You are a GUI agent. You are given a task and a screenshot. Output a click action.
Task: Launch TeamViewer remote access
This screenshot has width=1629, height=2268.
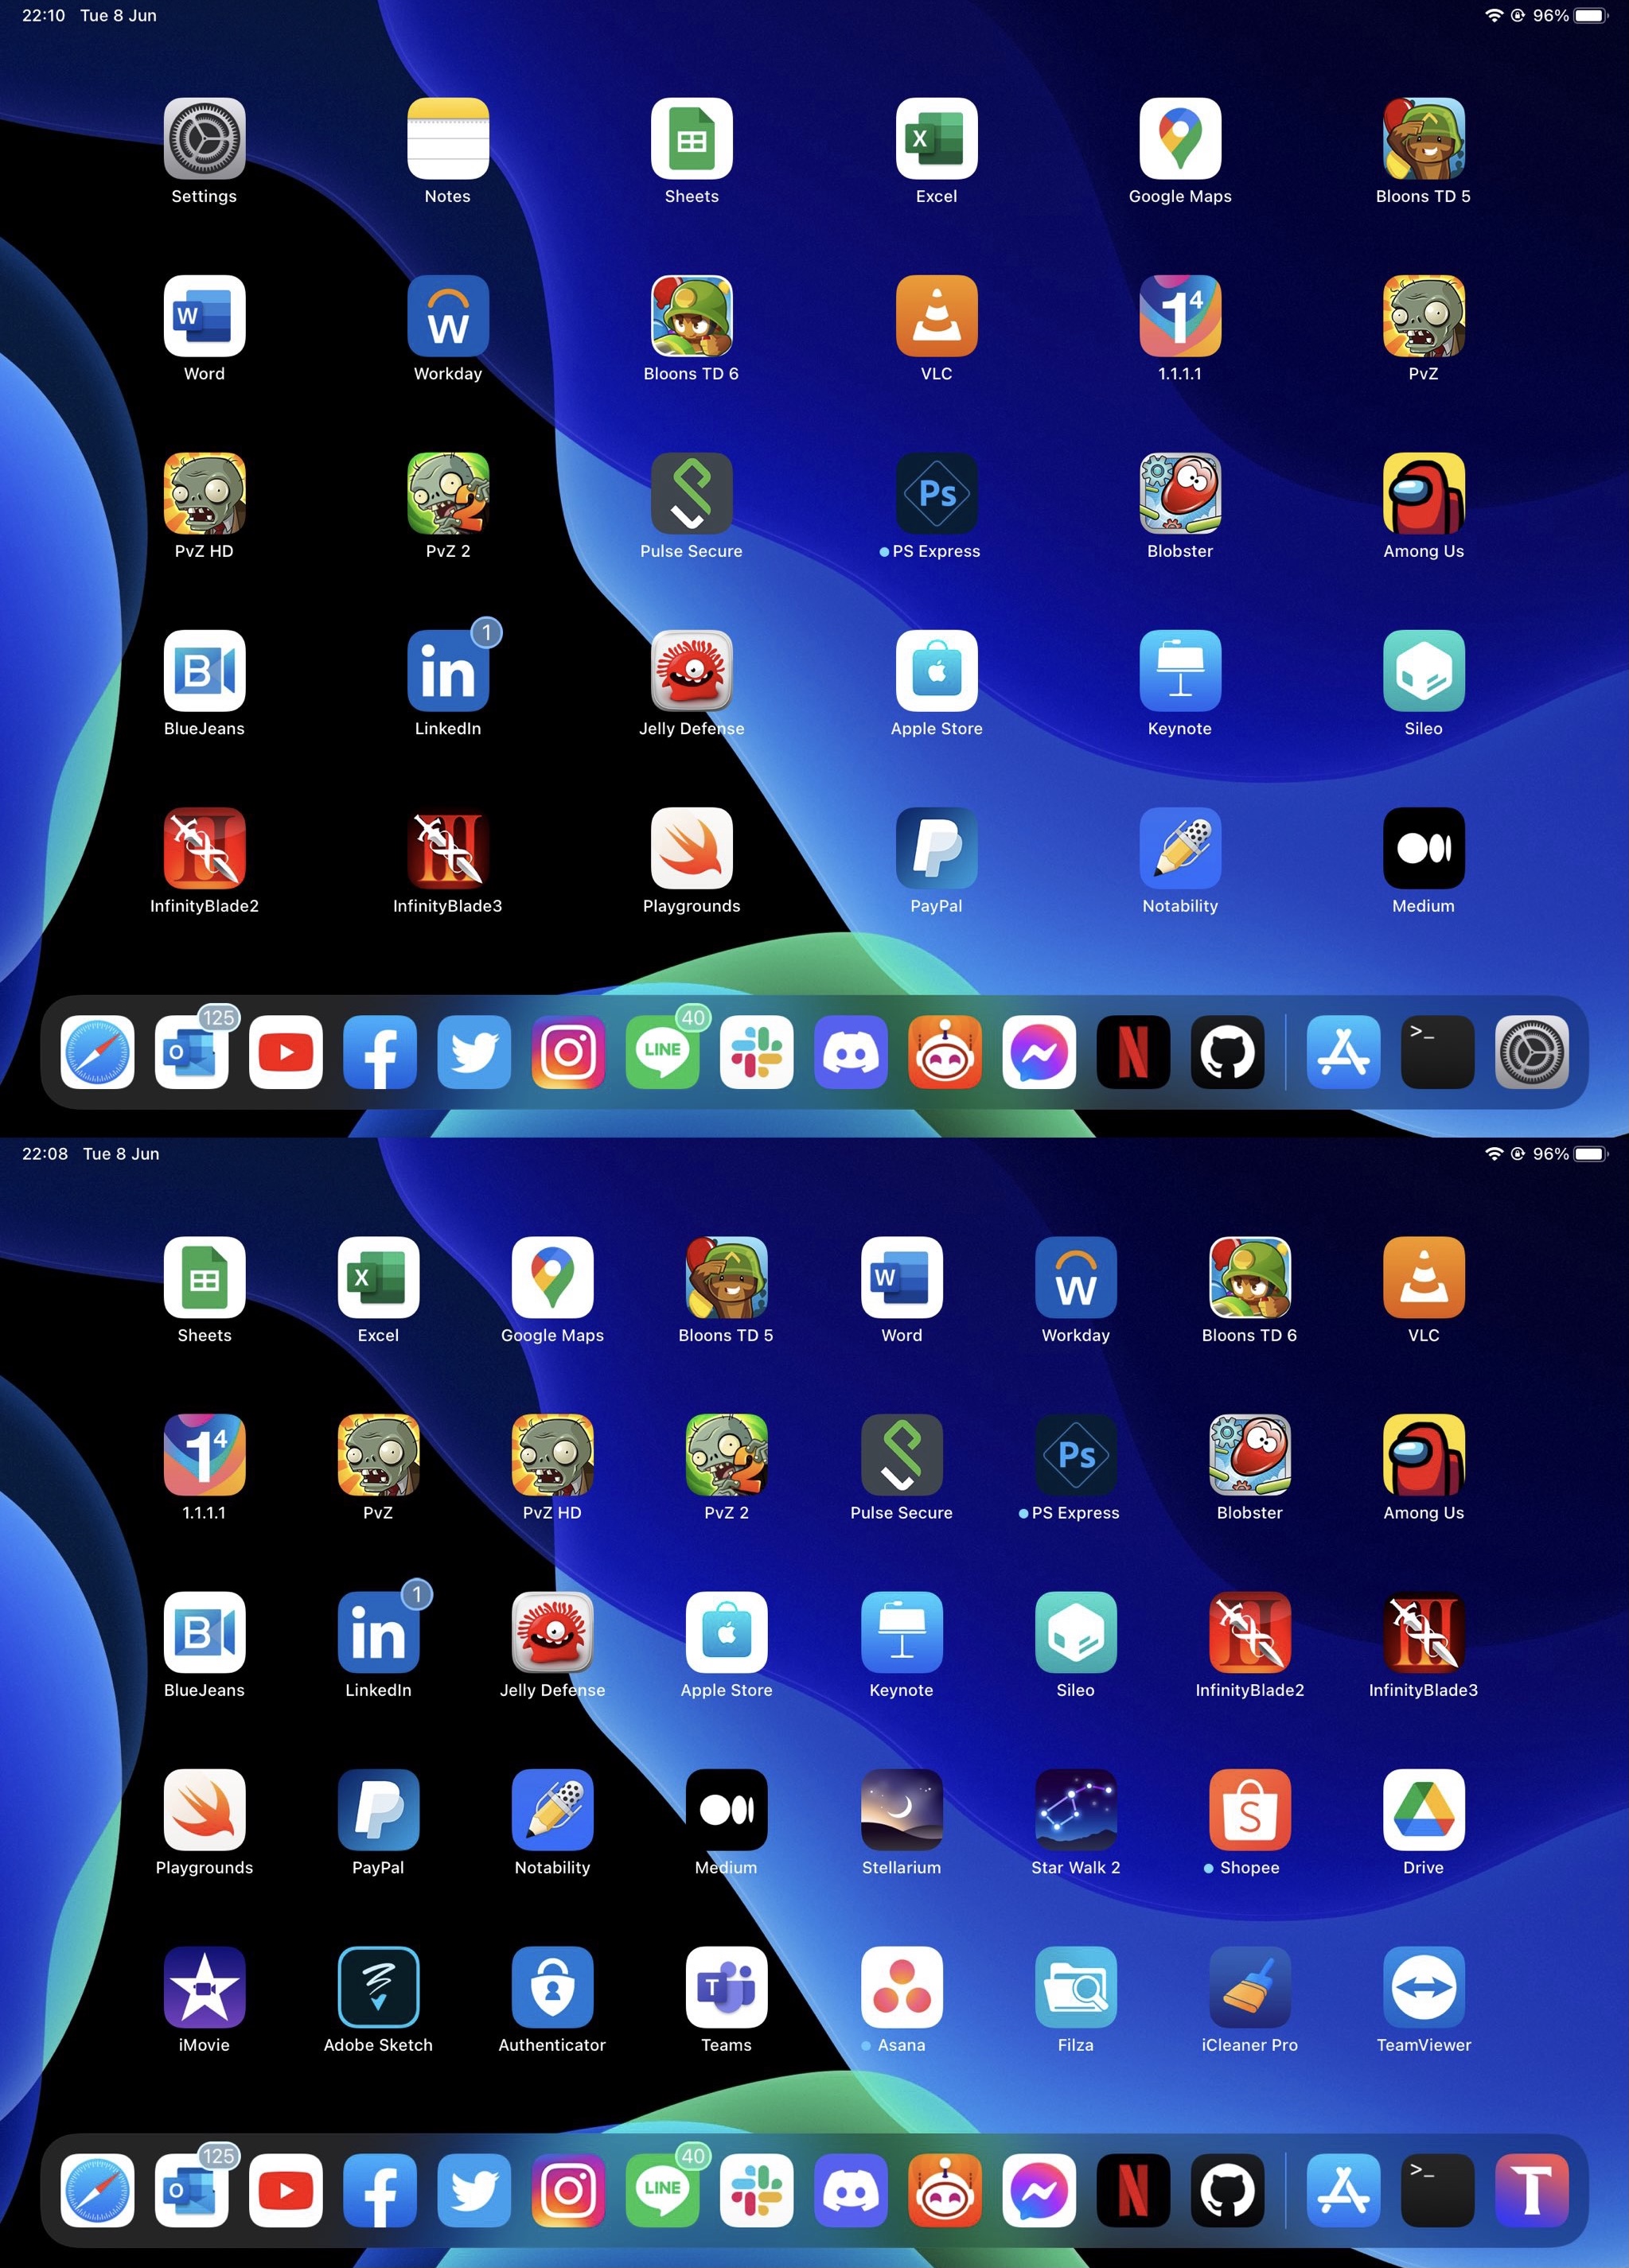1423,1988
